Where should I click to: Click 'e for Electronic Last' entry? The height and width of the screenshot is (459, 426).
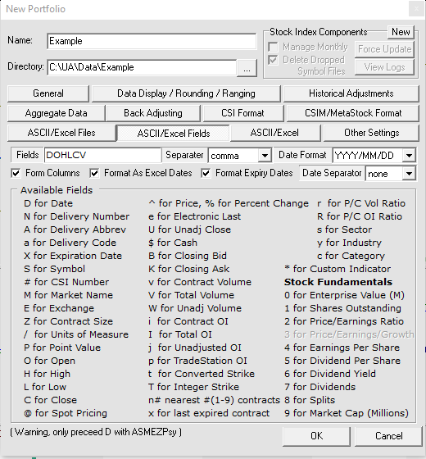pyautogui.click(x=195, y=216)
